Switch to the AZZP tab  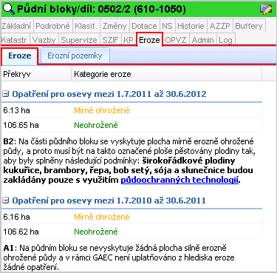tap(220, 26)
